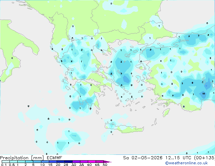The height and width of the screenshot is (166, 215).
Task: Click the 40–45 mm bright pink legend box
Action: (x=92, y=162)
